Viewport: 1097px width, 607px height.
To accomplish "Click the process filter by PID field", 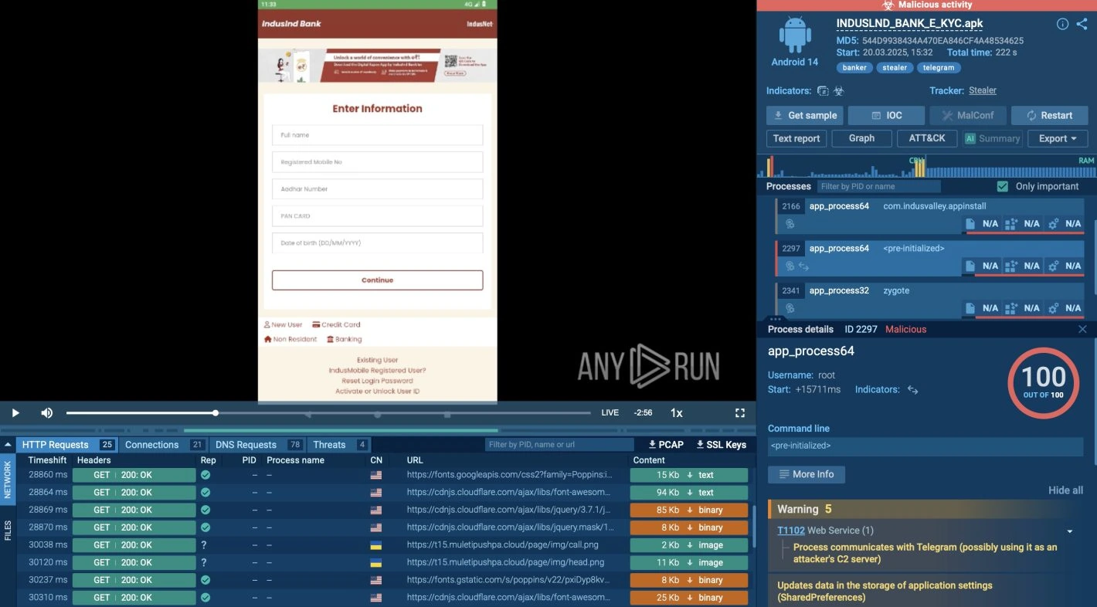I will (x=878, y=186).
